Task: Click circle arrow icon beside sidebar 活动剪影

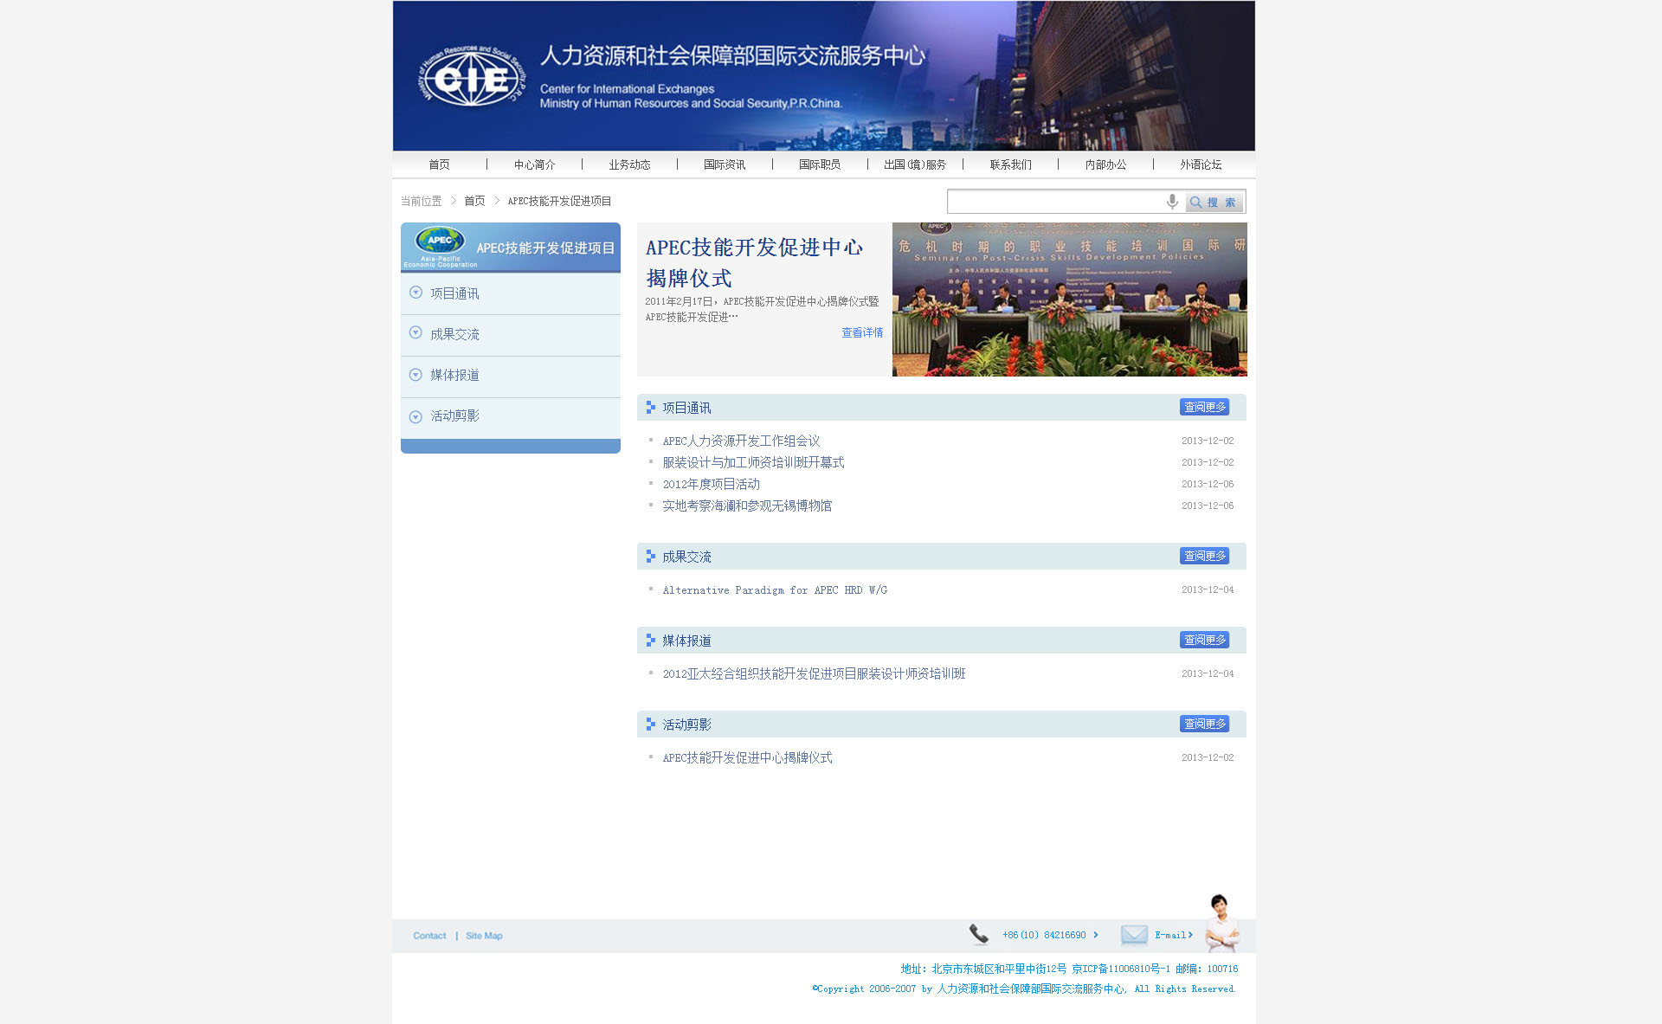Action: tap(415, 416)
